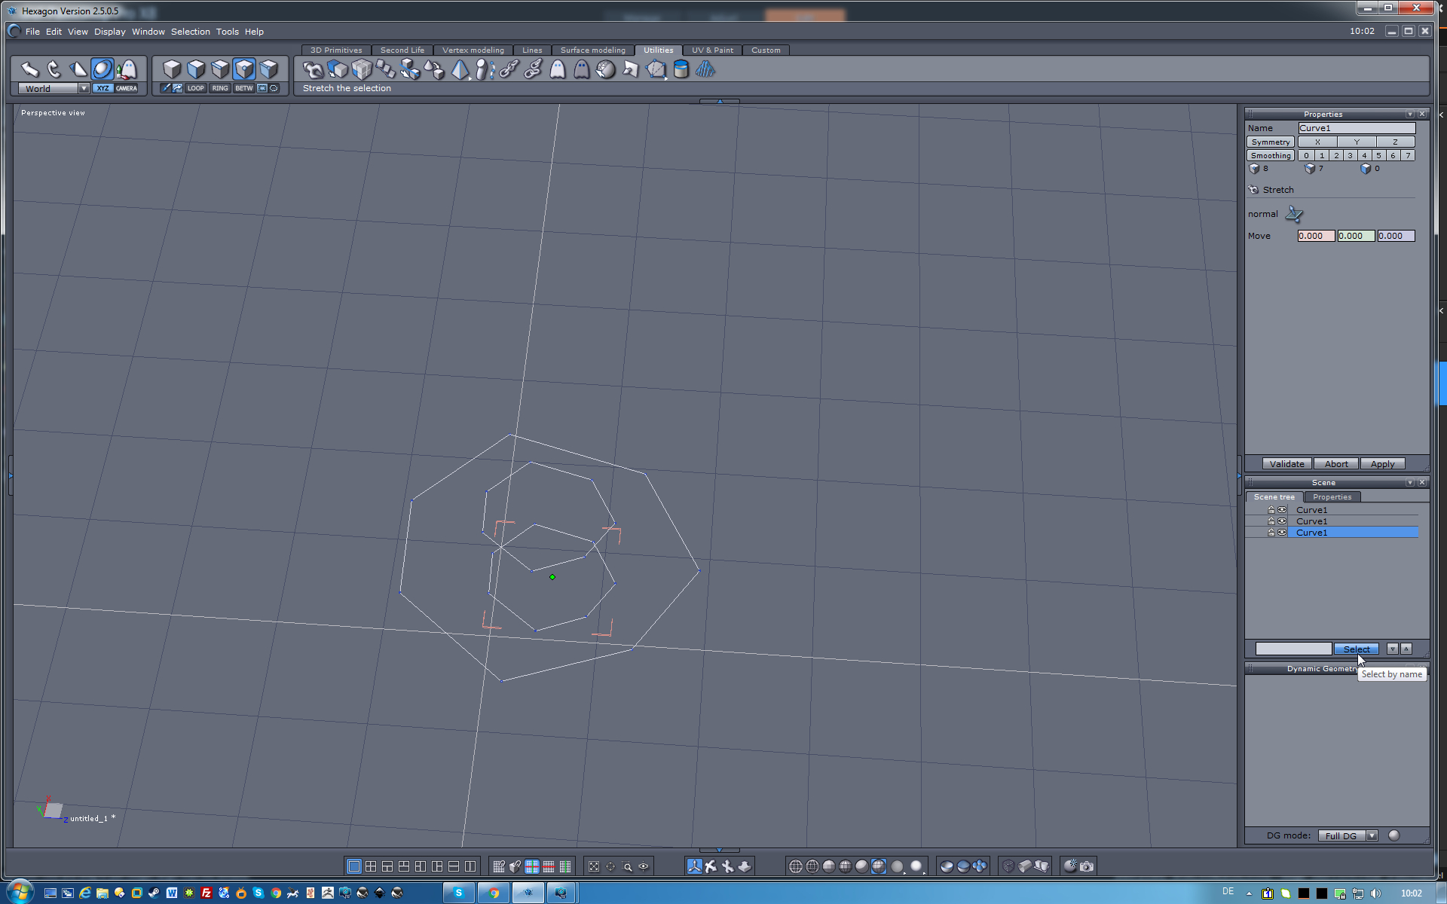Open the World coordinate dropdown
This screenshot has width=1447, height=904.
[84, 88]
